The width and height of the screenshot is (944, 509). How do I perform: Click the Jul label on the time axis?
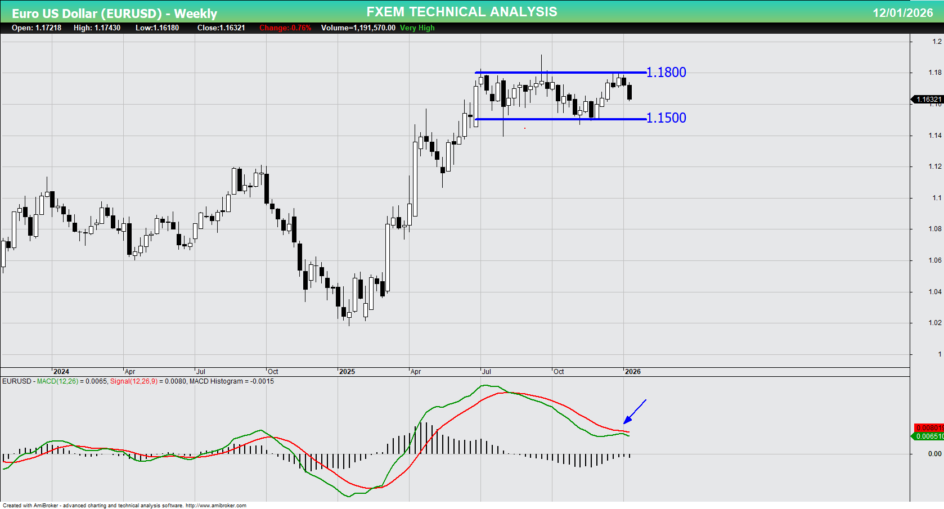[x=201, y=372]
